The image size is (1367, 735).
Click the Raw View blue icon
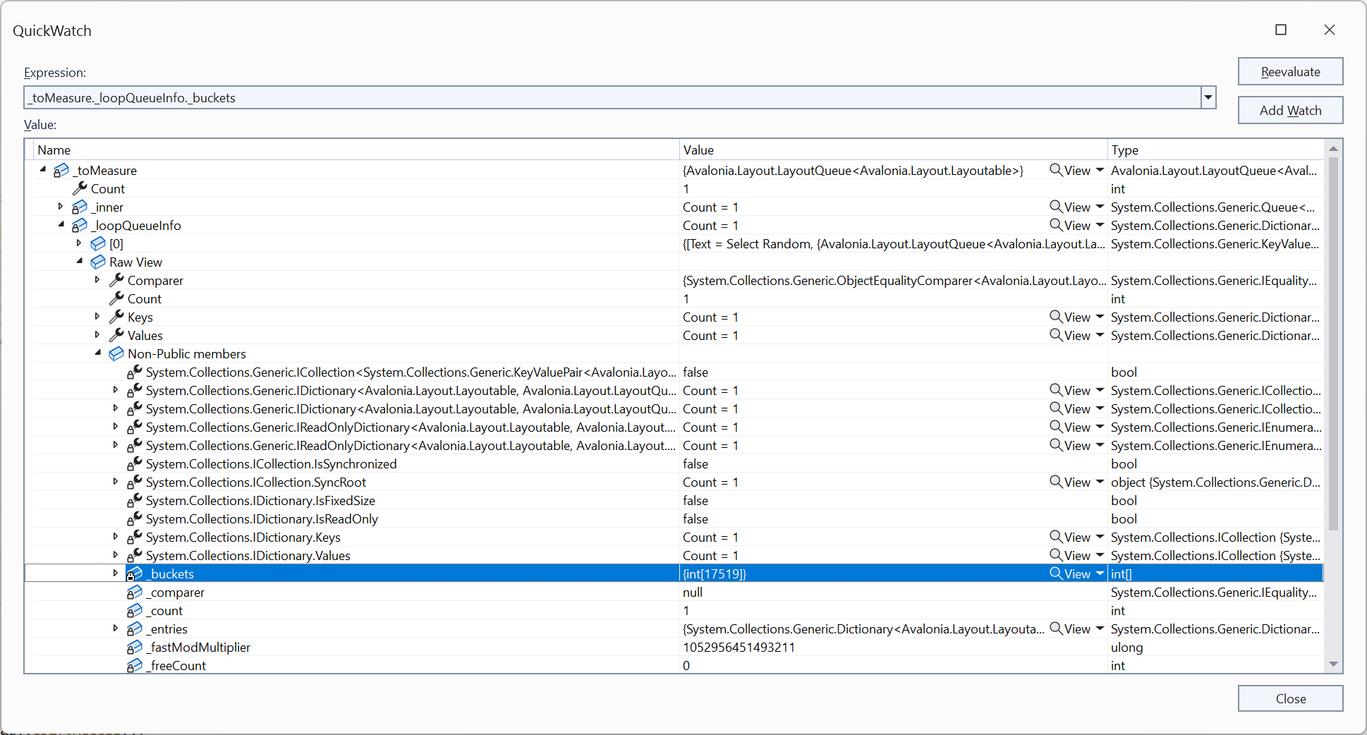[97, 262]
